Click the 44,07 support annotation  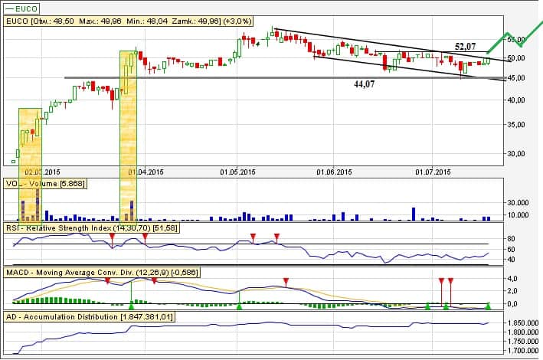pyautogui.click(x=363, y=83)
